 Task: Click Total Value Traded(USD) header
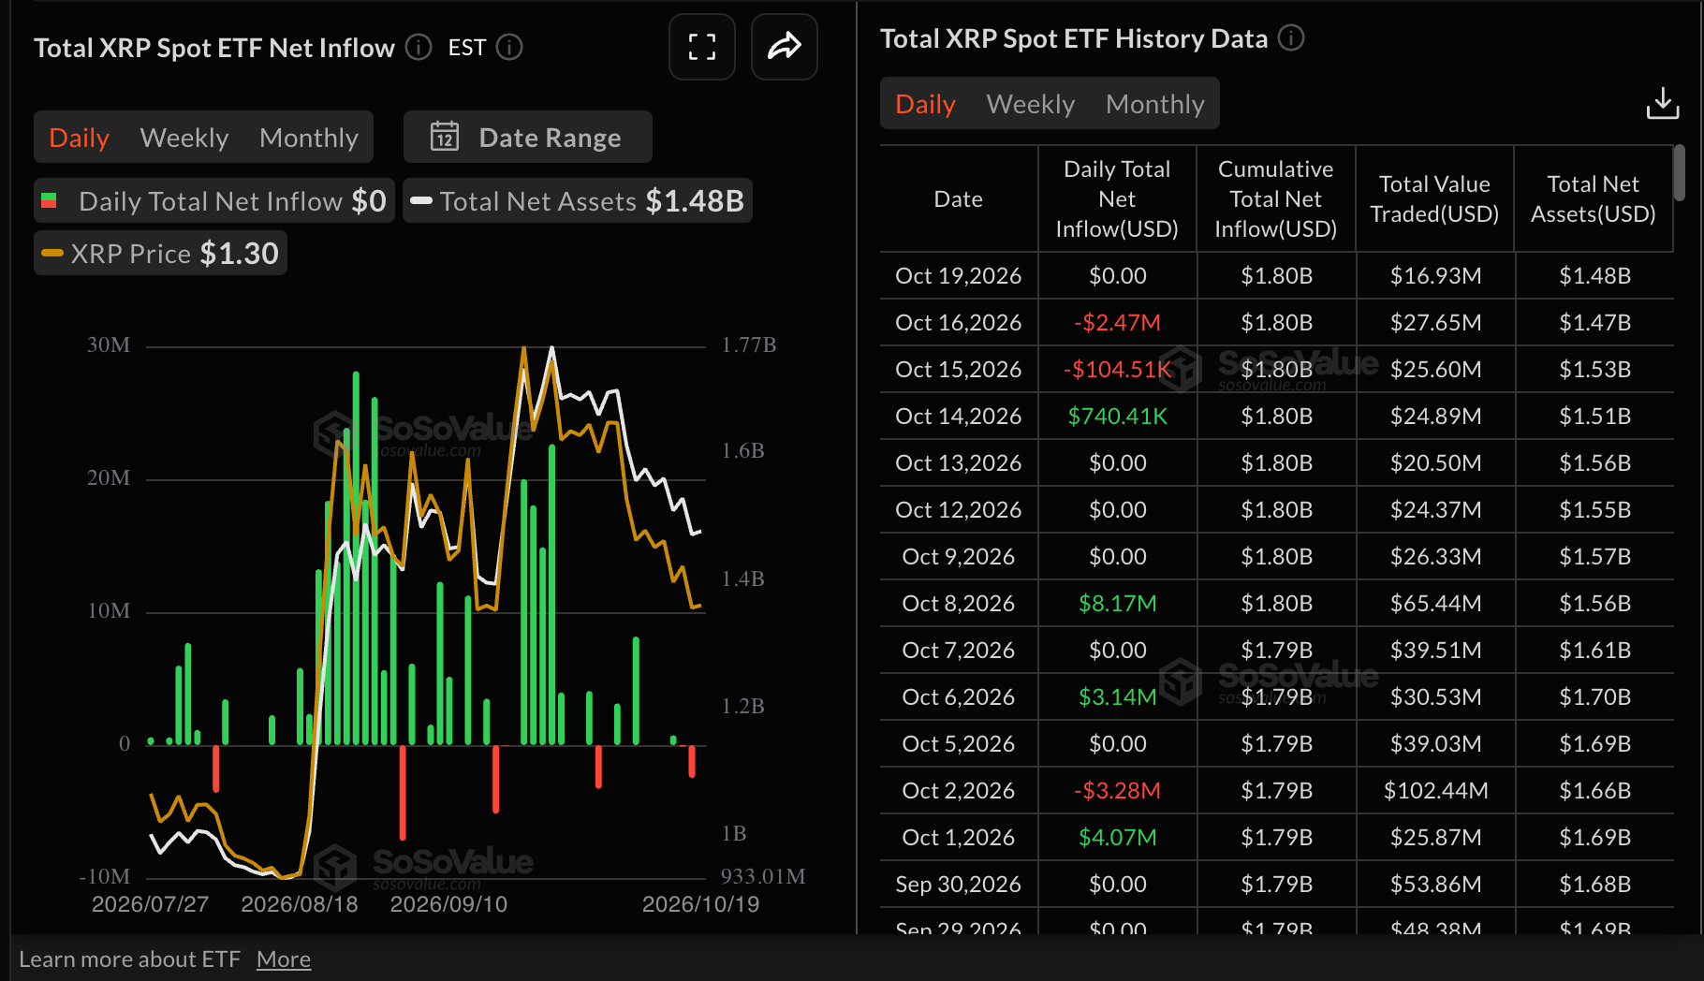[x=1435, y=199]
